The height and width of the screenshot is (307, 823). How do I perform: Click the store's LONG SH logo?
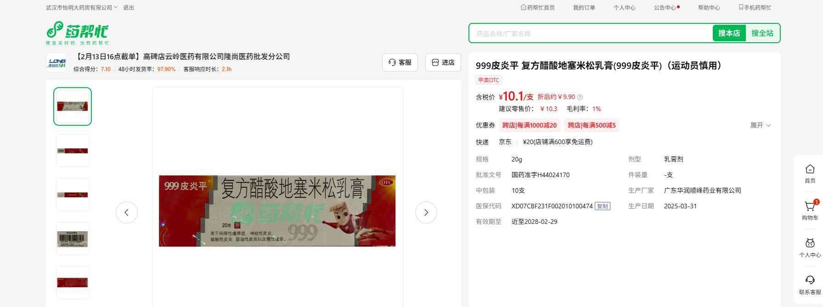coord(57,63)
